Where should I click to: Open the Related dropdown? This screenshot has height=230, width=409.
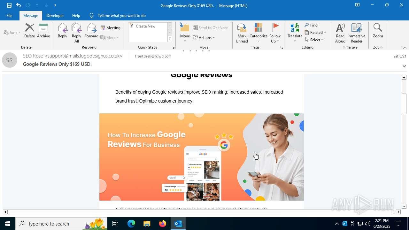point(315,32)
